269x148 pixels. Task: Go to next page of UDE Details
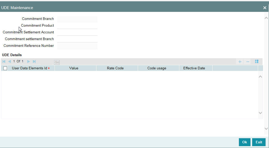point(29,62)
